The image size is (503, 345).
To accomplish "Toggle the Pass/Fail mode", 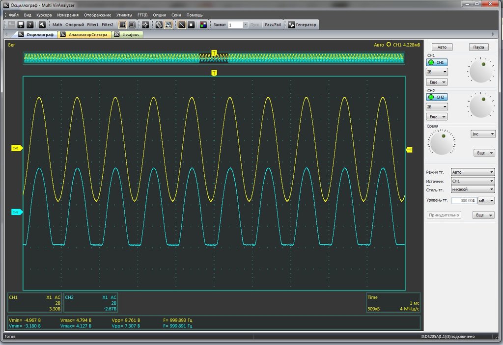I will coord(273,25).
